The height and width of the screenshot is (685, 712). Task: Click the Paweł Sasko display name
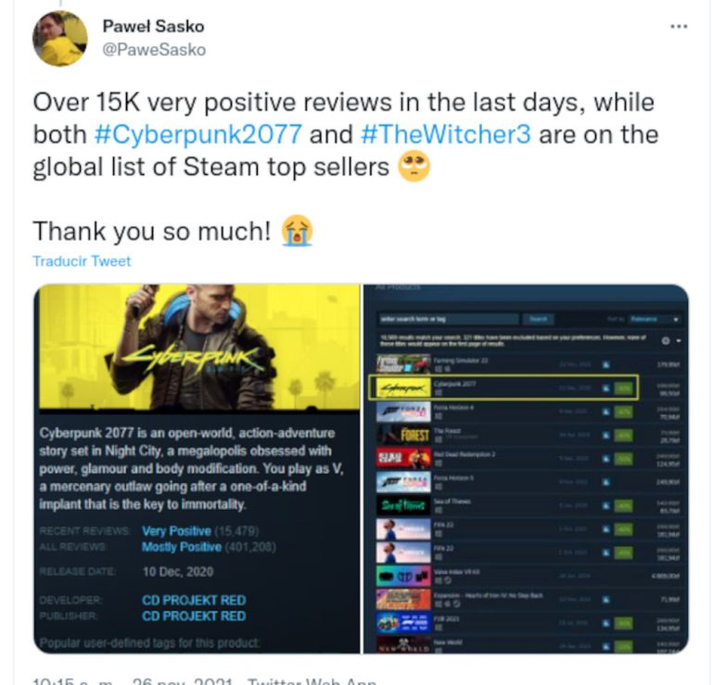(x=153, y=26)
